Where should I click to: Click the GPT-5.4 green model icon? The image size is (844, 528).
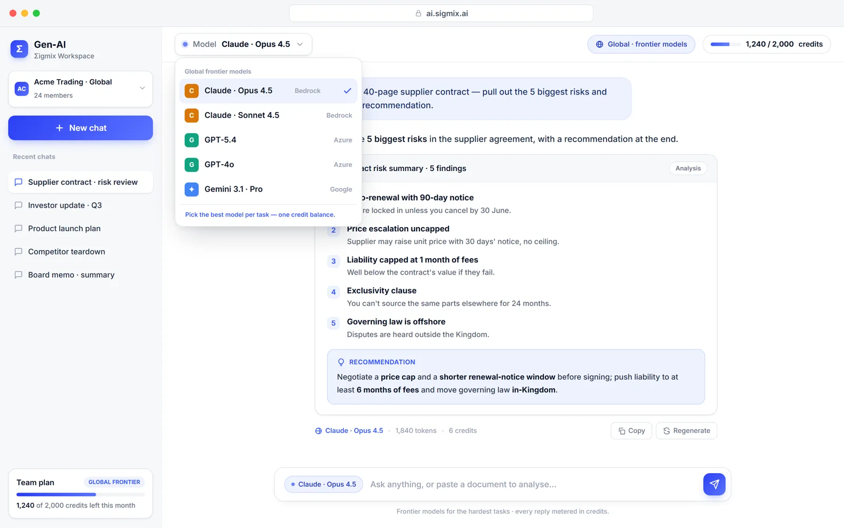pos(191,140)
